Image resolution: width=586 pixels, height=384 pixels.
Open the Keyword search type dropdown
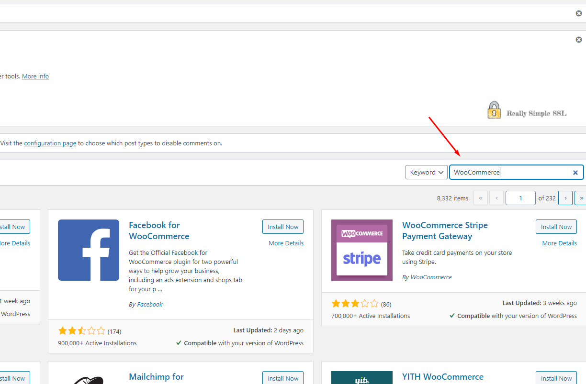tap(427, 172)
